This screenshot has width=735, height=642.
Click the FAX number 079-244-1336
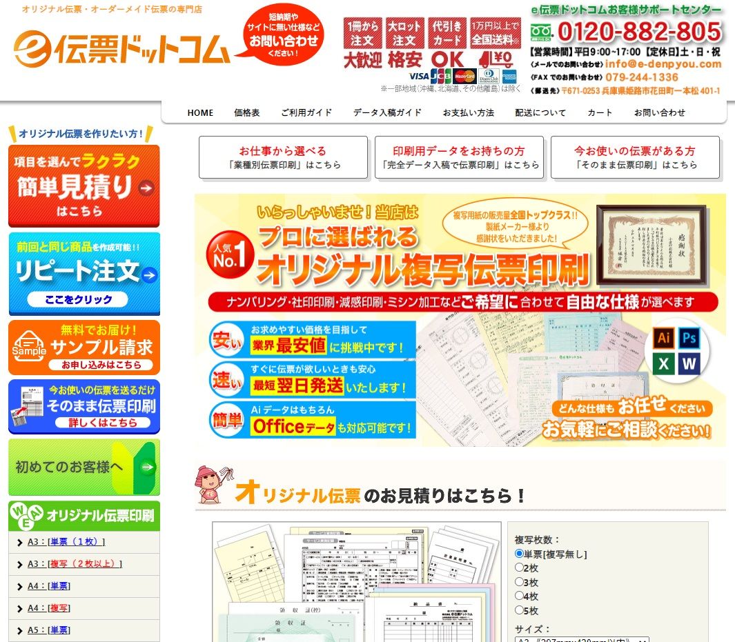point(642,77)
